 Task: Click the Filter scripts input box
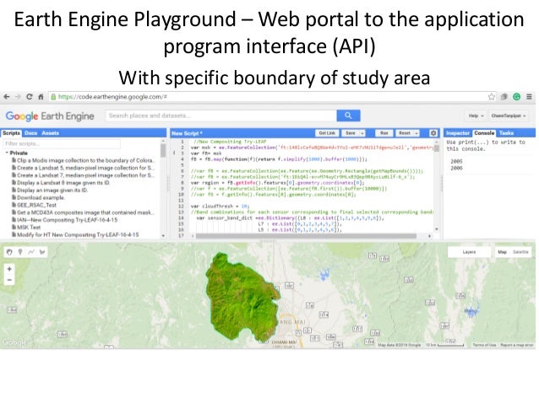coord(62,143)
